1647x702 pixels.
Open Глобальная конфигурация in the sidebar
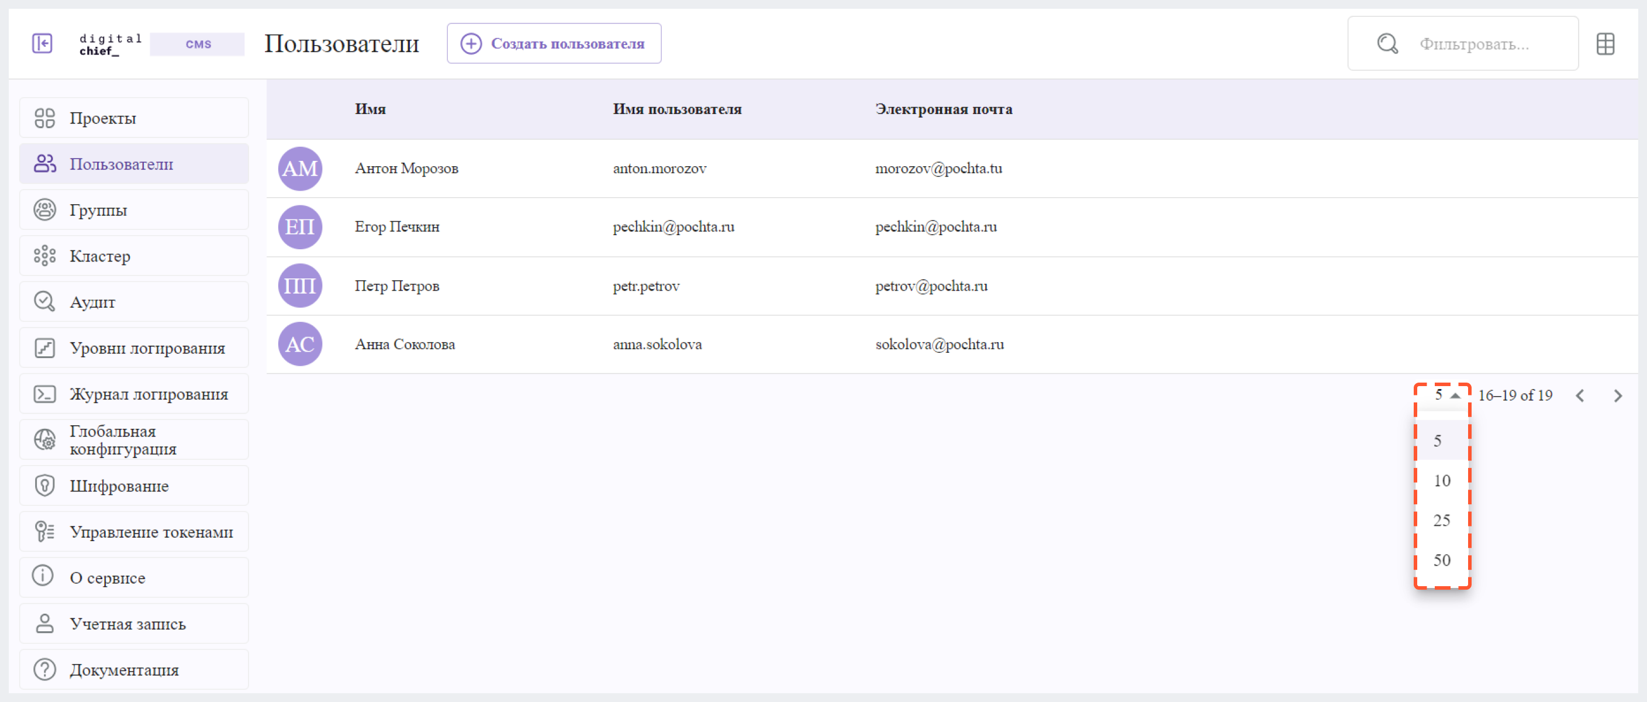[134, 440]
